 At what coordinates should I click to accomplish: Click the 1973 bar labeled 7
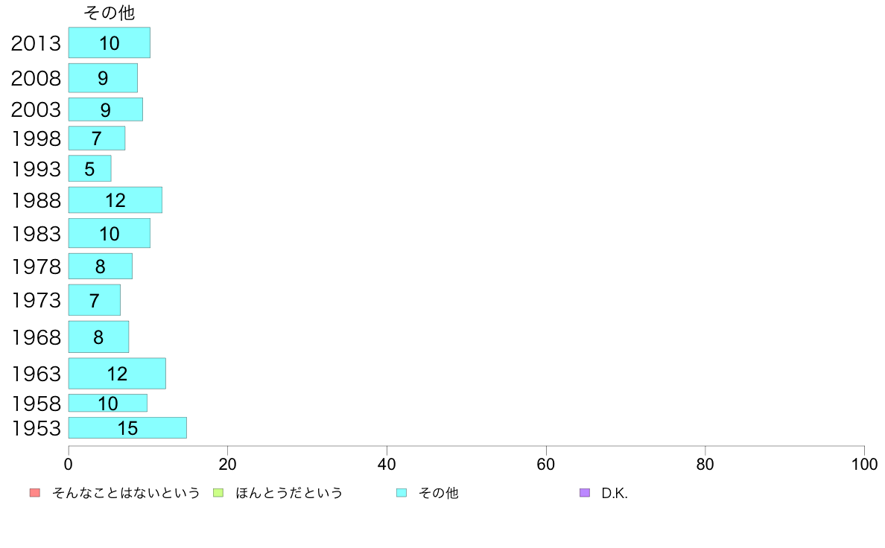point(95,299)
